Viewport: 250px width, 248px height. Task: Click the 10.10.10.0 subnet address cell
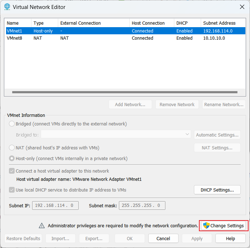[x=214, y=38]
